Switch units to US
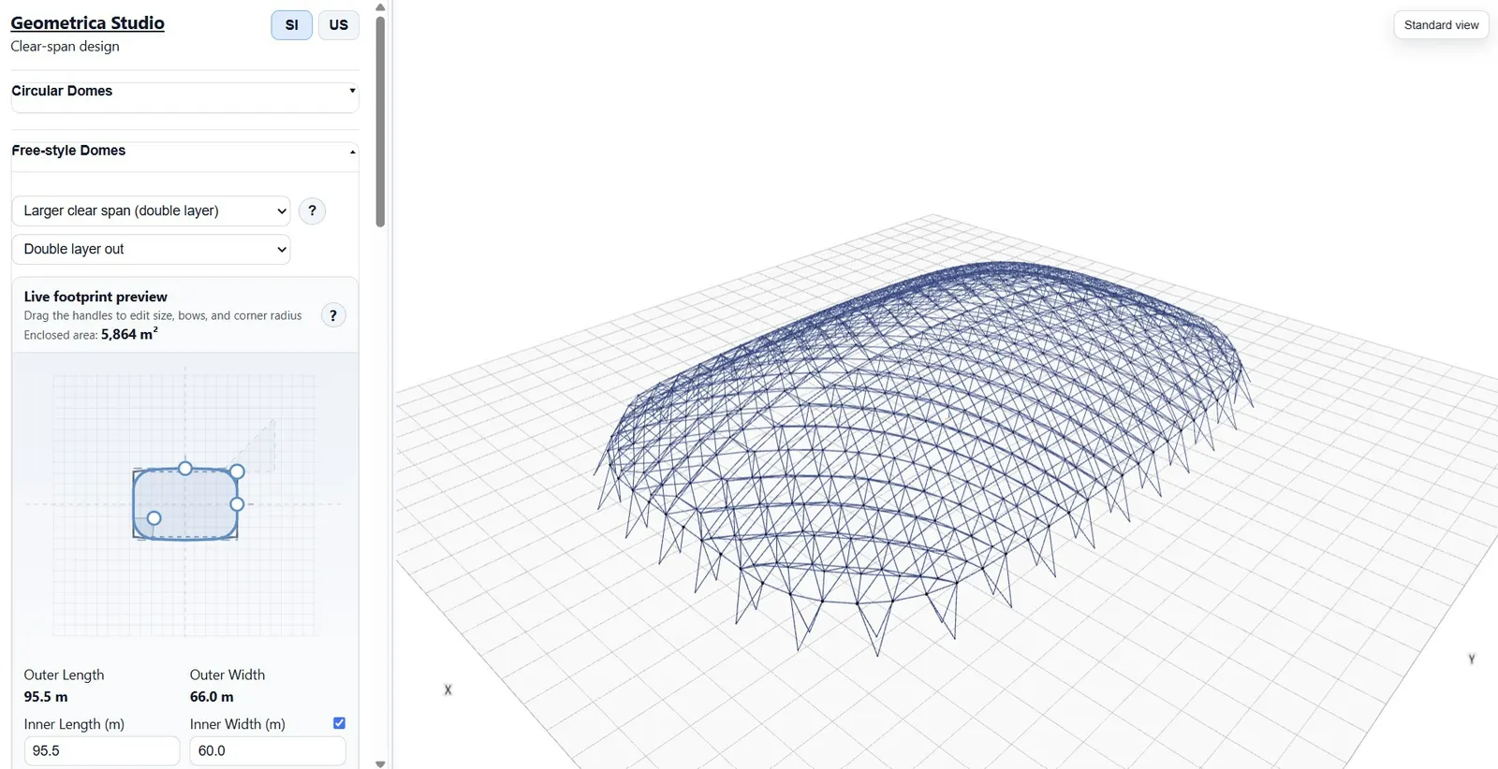Image resolution: width=1498 pixels, height=769 pixels. coord(339,25)
